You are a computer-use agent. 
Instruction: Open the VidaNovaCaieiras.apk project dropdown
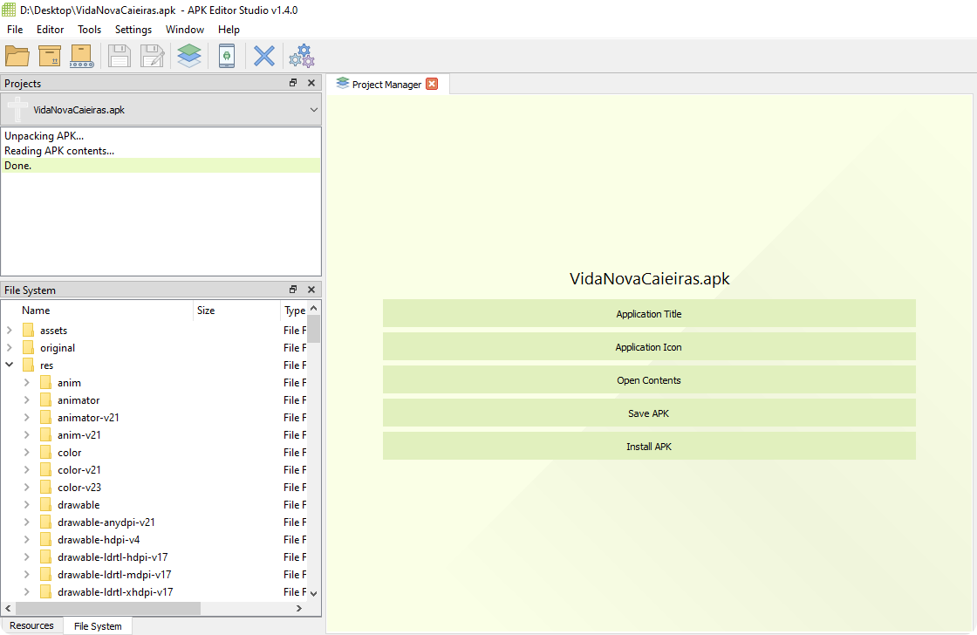pos(314,110)
